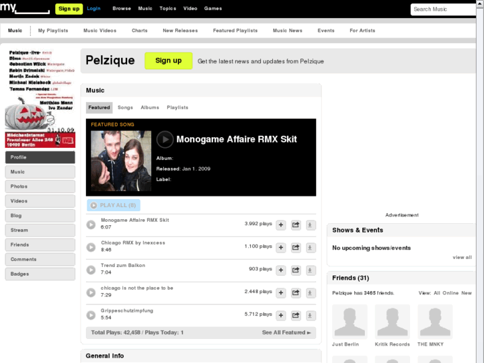The height and width of the screenshot is (363, 484).
Task: Click See All Featured link
Action: 286,333
